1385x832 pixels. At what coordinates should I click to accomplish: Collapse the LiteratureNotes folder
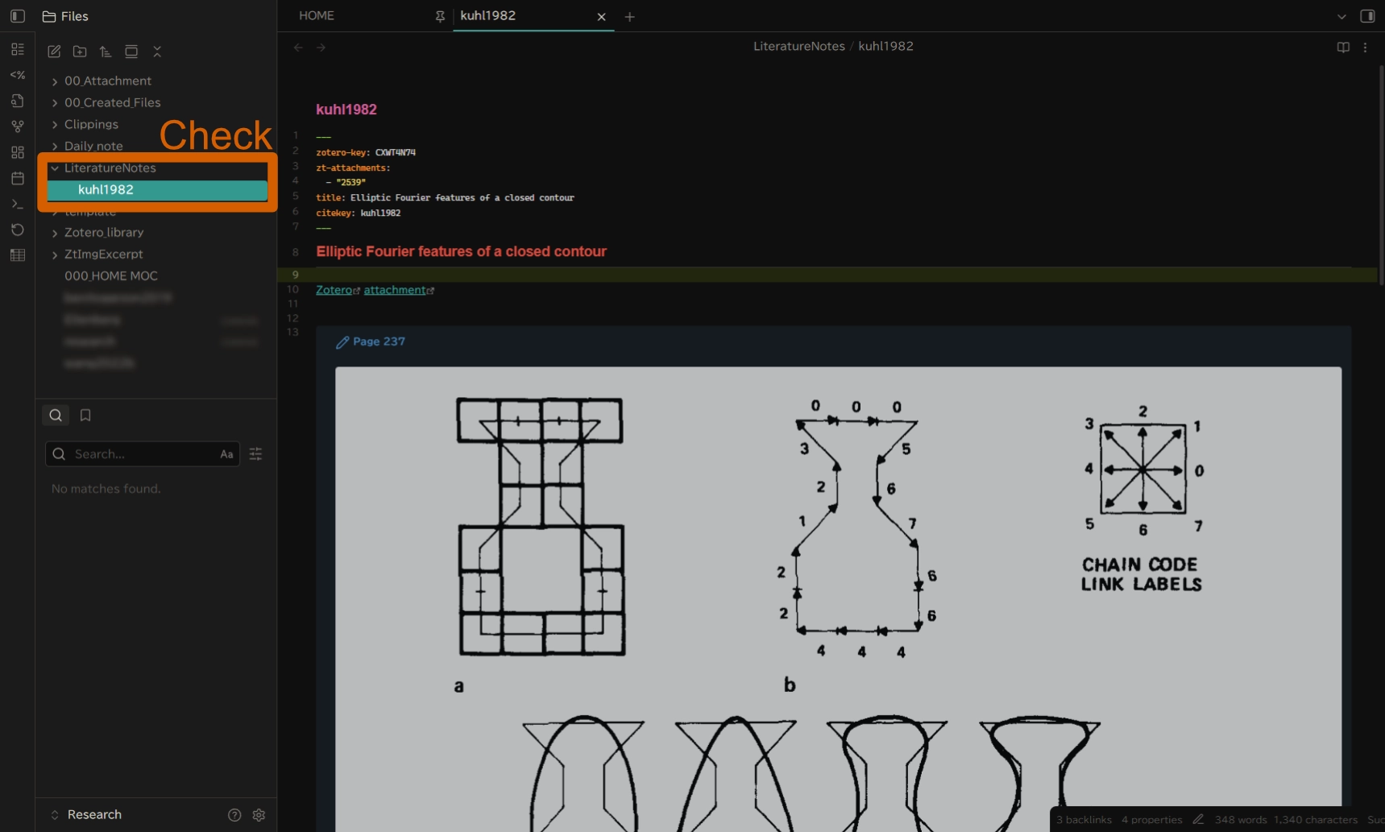coord(55,168)
